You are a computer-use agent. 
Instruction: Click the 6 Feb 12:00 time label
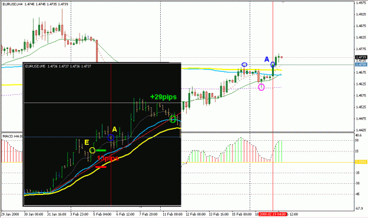125,214
